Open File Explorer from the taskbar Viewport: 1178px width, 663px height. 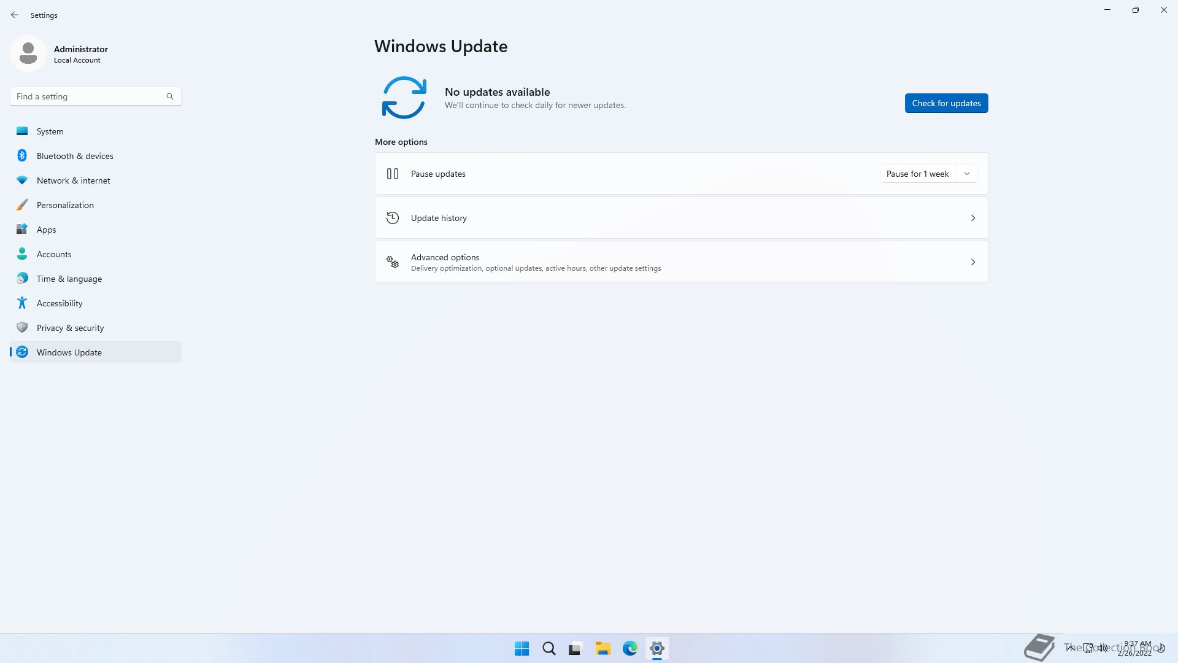click(602, 648)
